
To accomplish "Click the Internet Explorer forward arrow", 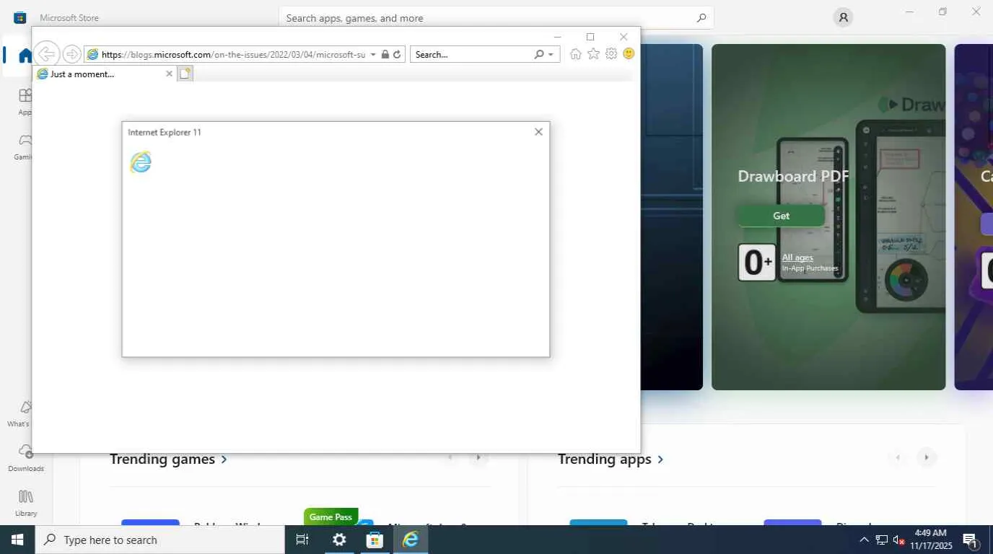I will point(71,54).
